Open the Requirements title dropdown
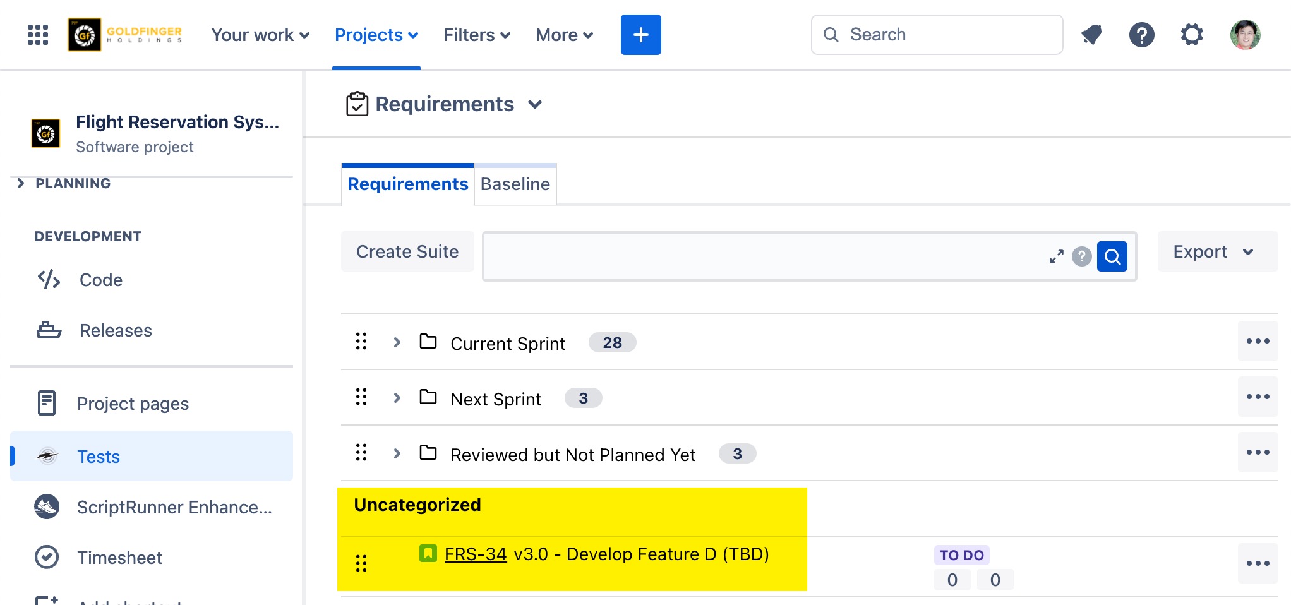The image size is (1291, 605). click(x=535, y=104)
